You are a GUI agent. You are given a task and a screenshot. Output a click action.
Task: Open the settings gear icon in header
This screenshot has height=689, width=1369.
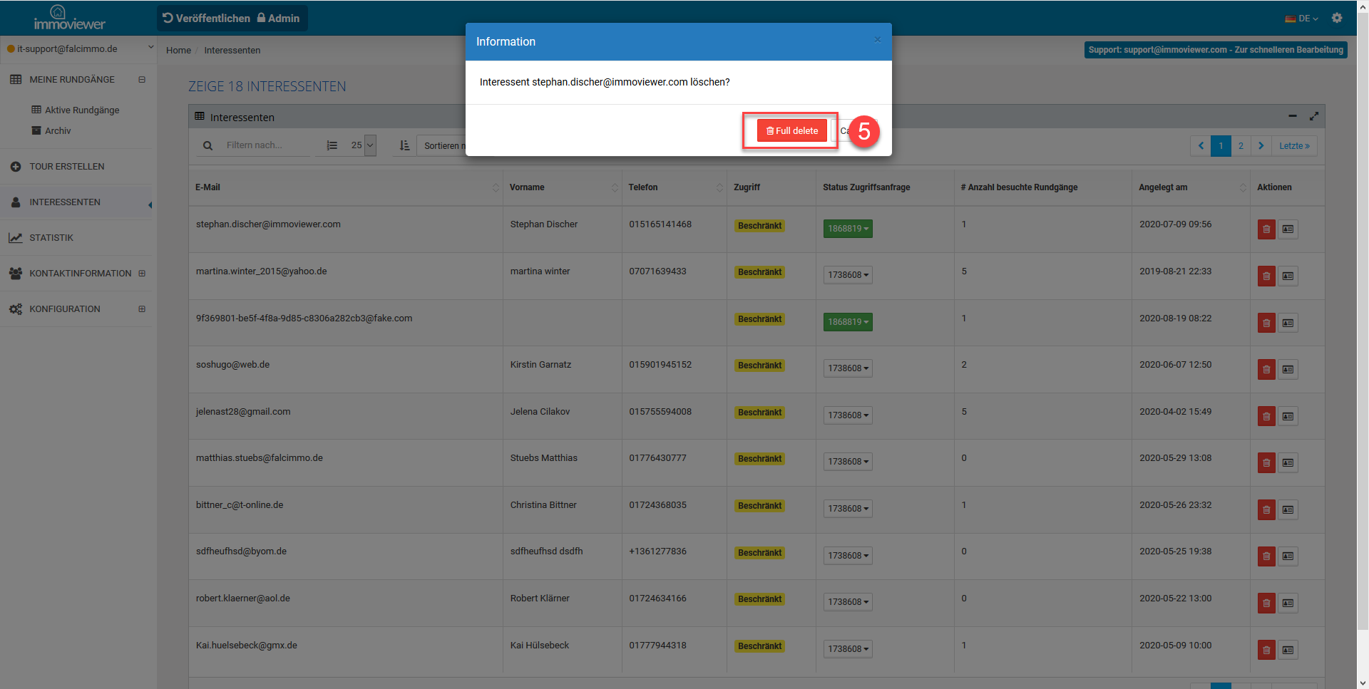pyautogui.click(x=1337, y=18)
